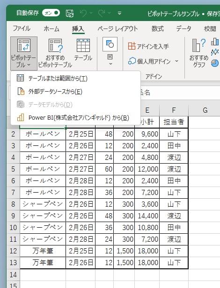Screen dimensions: 220x288
Task: Choose Power BI から(B) menu item
Action: point(75,117)
